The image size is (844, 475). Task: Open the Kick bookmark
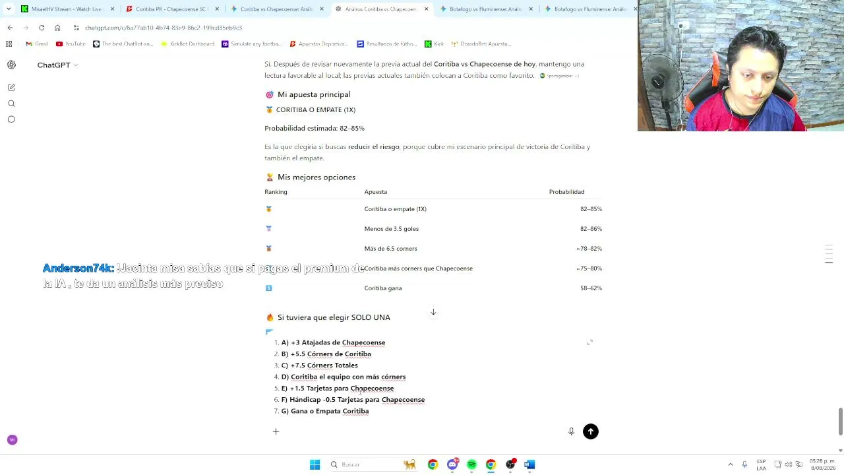coord(434,44)
